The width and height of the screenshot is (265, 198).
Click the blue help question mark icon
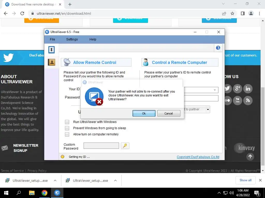click(x=218, y=48)
